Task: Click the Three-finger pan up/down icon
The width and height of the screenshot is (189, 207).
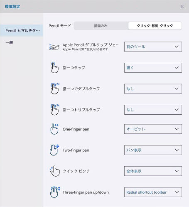Action: coord(55,192)
